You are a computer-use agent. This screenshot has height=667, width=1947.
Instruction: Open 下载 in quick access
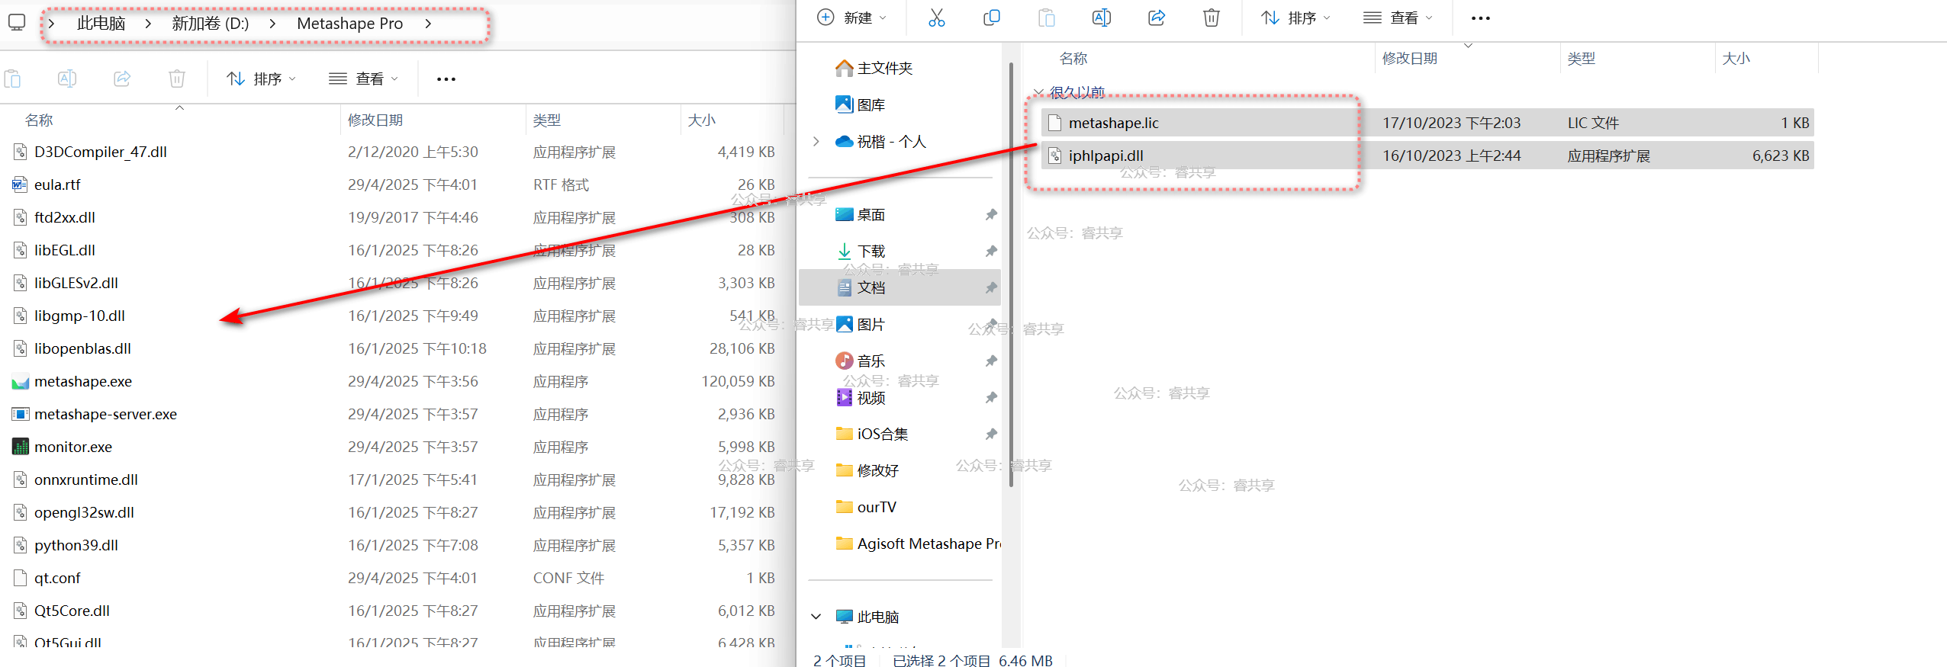click(871, 251)
